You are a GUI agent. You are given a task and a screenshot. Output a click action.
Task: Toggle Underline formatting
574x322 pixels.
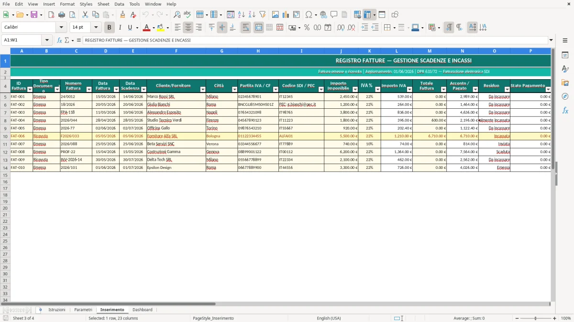pos(130,28)
